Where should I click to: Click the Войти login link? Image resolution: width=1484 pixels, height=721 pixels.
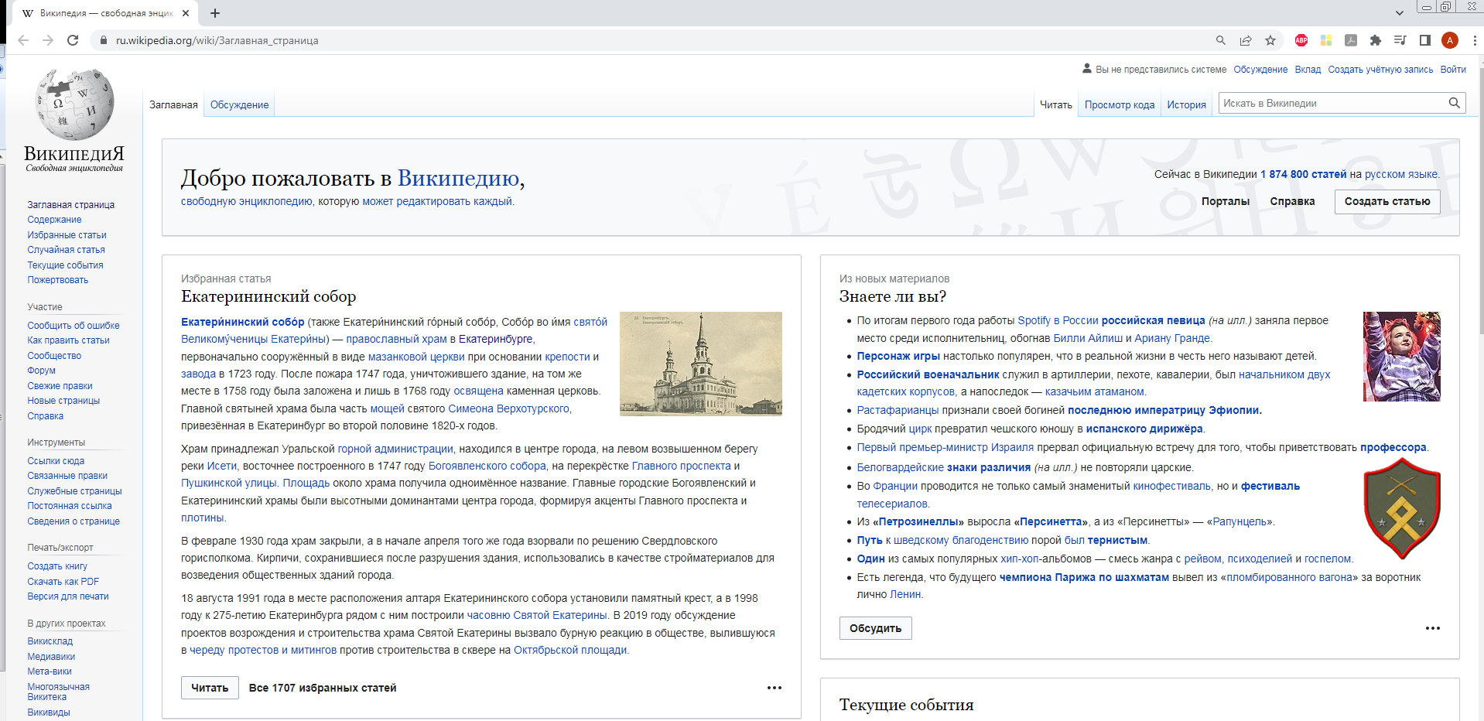pos(1453,69)
